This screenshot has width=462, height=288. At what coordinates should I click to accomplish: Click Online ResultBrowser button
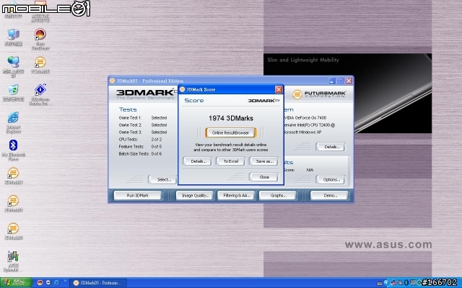[230, 132]
